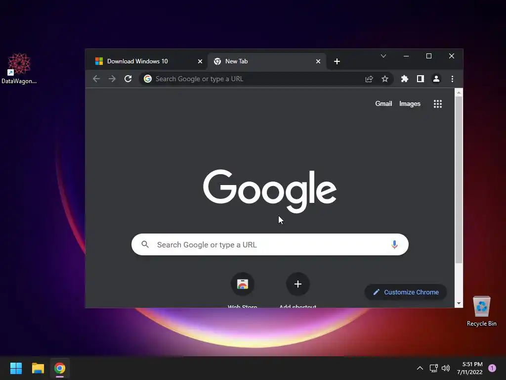Close the Download Windows 10 tab
This screenshot has height=380, width=506.
(x=200, y=61)
